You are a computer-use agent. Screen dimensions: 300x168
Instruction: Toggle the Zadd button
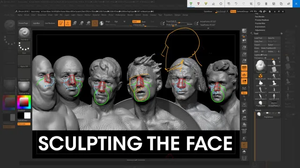pyautogui.click(x=136, y=21)
